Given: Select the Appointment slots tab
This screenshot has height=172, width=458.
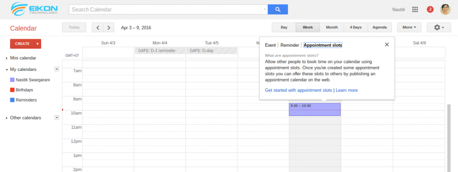Looking at the screenshot, I should (x=323, y=45).
